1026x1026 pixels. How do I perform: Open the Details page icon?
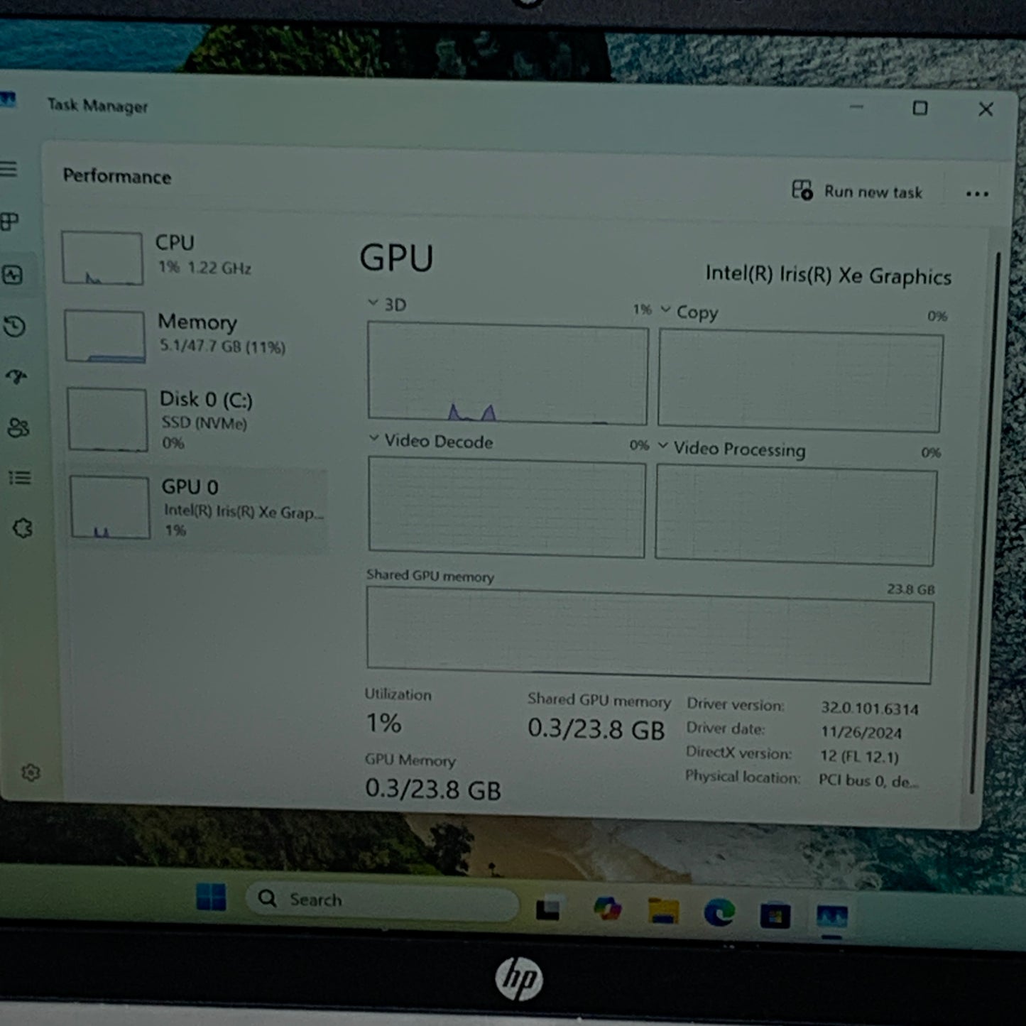click(x=20, y=478)
